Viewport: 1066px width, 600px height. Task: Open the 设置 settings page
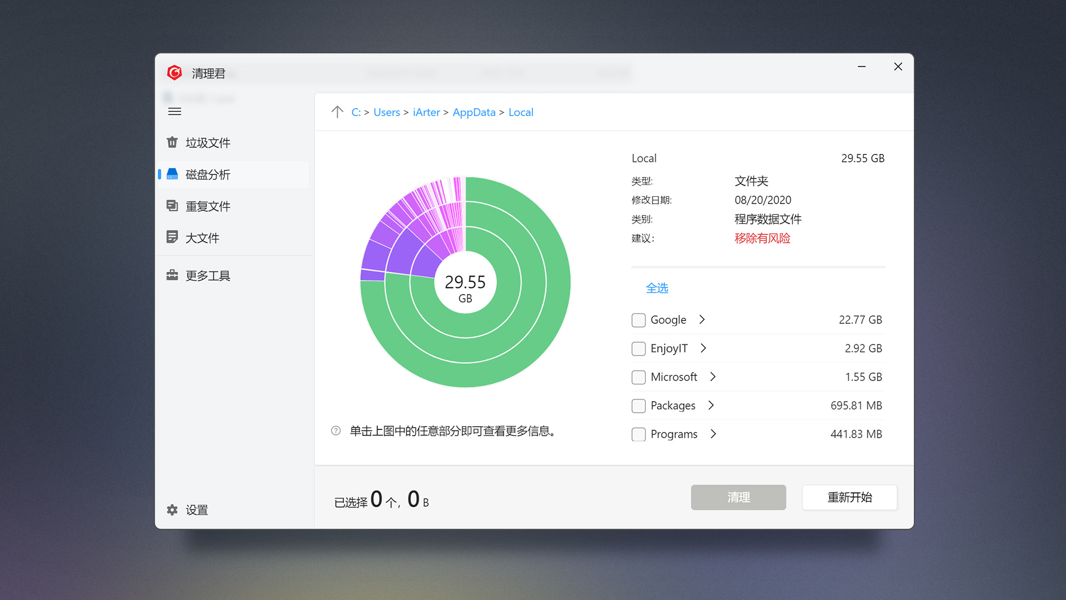pos(195,510)
